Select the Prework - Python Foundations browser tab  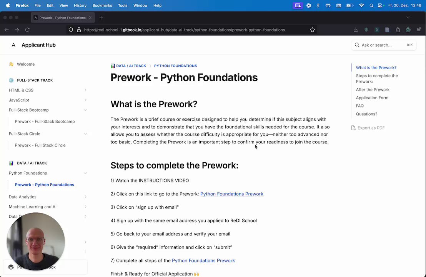click(x=63, y=18)
